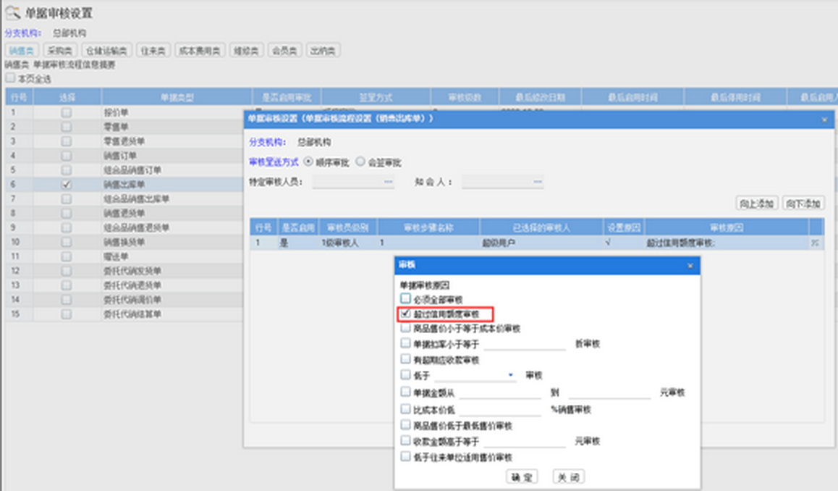The width and height of the screenshot is (838, 491).
Task: Uncheck 超过信用额度审核 checkbox
Action: coord(405,314)
